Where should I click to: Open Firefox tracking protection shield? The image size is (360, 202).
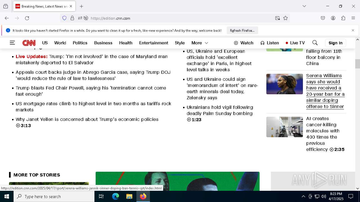[x=64, y=18]
